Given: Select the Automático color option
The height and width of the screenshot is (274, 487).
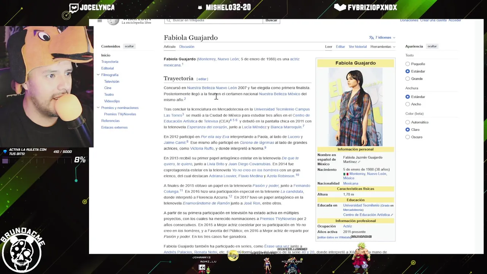Looking at the screenshot, I should point(407,122).
